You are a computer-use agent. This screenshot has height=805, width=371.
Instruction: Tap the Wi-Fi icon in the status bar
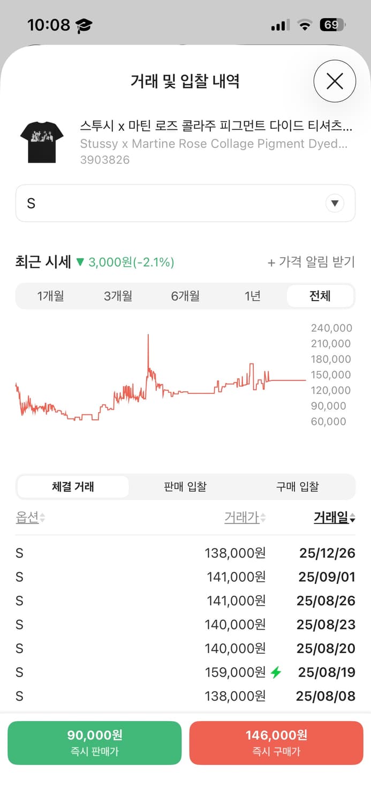pyautogui.click(x=305, y=24)
